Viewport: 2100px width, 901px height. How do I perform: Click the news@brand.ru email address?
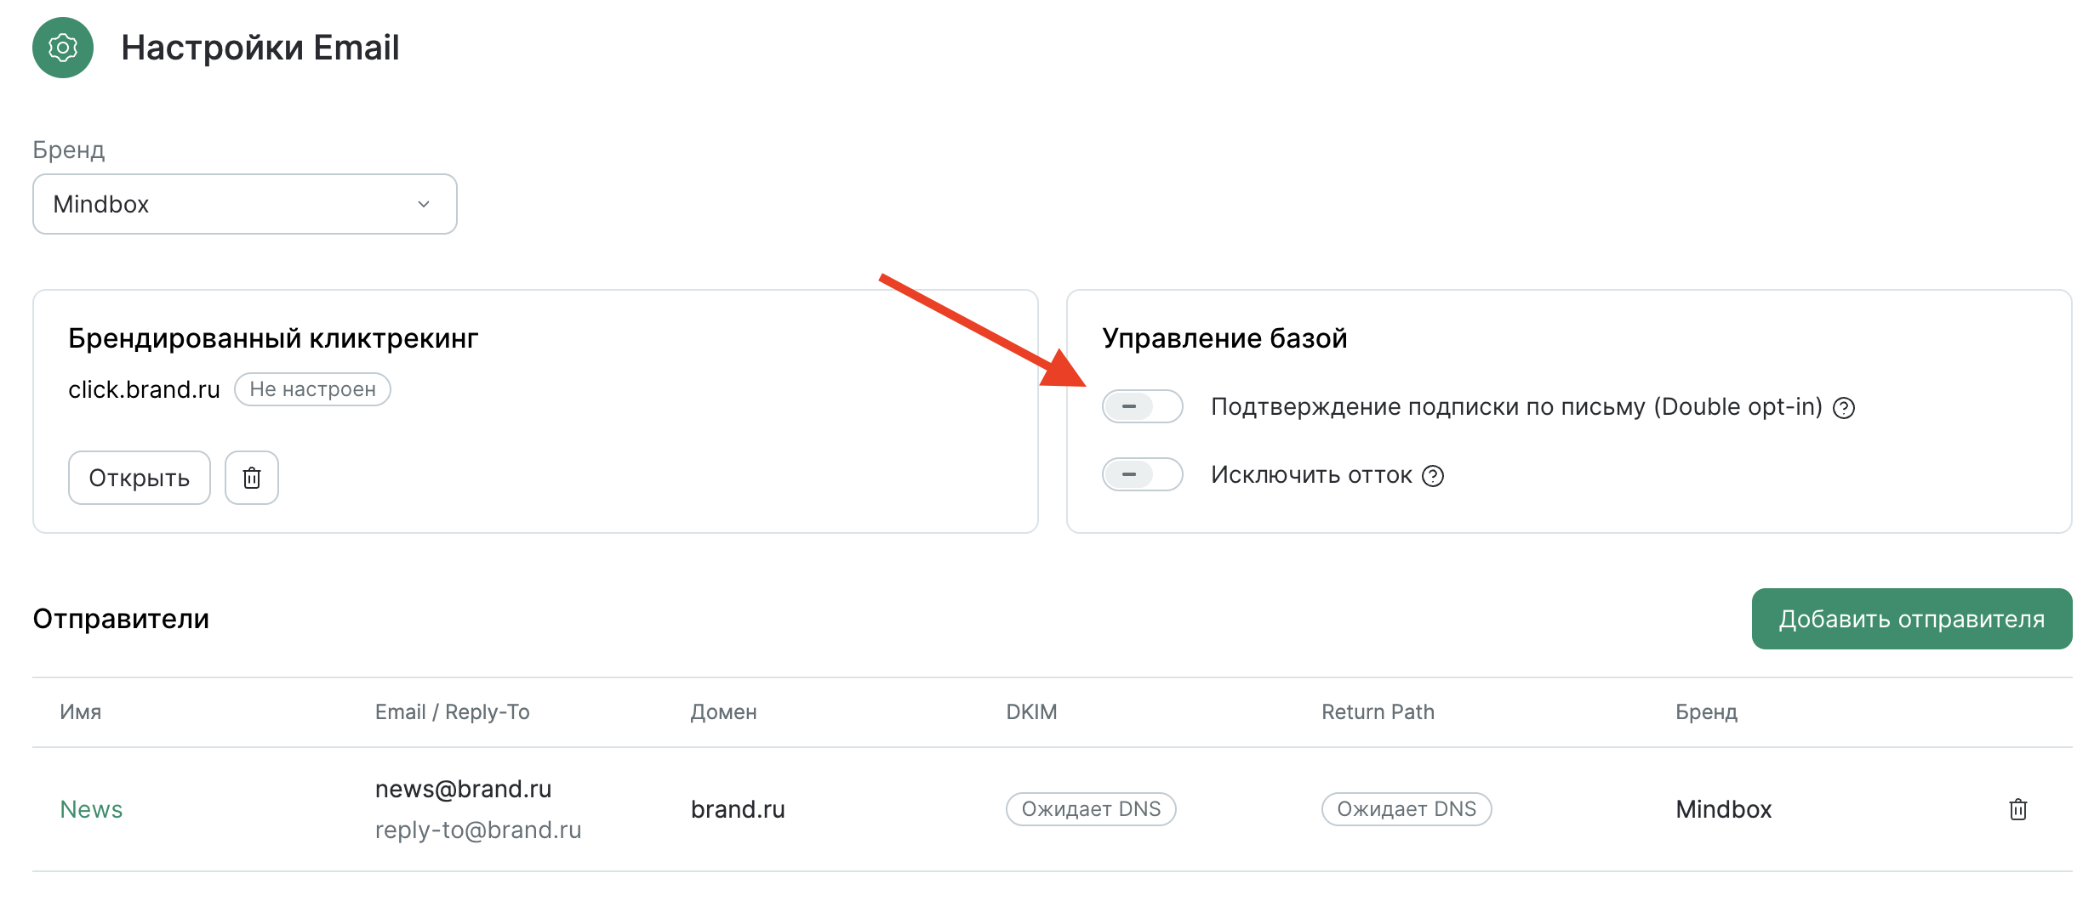coord(464,789)
